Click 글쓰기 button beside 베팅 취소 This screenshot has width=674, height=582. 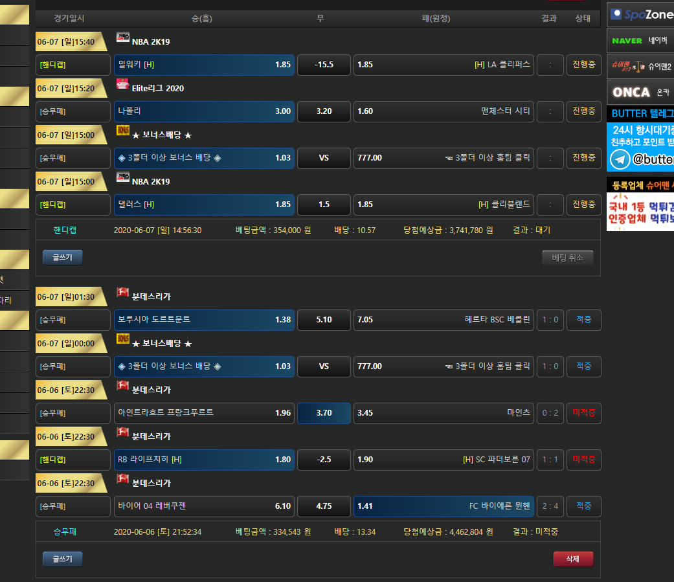click(x=63, y=258)
